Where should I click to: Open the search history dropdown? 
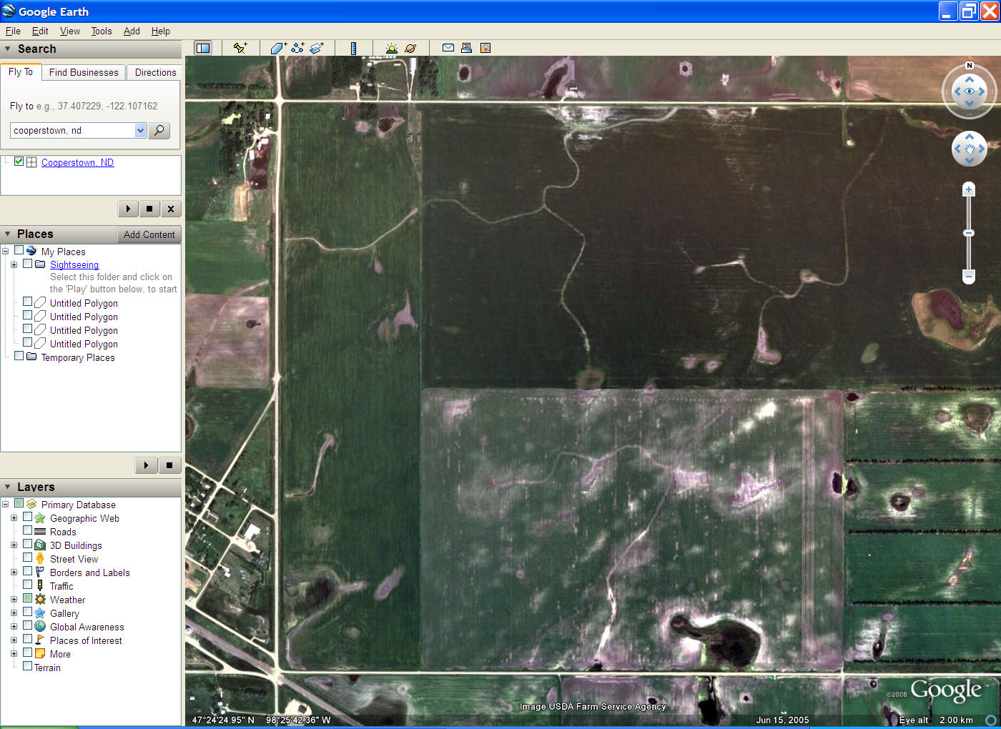(x=140, y=130)
